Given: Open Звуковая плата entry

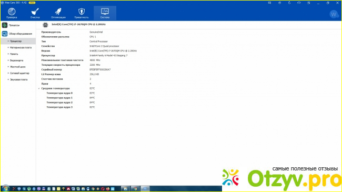Looking at the screenshot, I should pos(18,79).
